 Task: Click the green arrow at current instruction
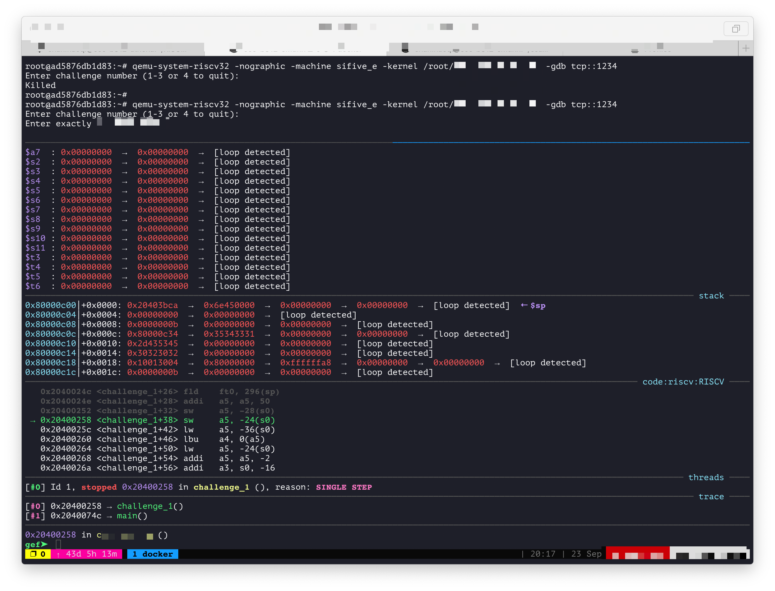(x=33, y=421)
